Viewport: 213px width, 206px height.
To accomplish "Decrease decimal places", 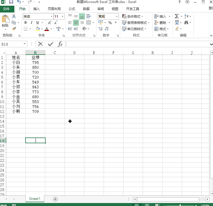I will pos(106,29).
